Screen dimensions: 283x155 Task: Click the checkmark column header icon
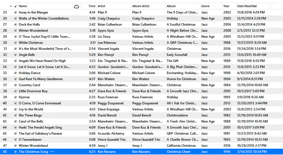click(x=15, y=6)
